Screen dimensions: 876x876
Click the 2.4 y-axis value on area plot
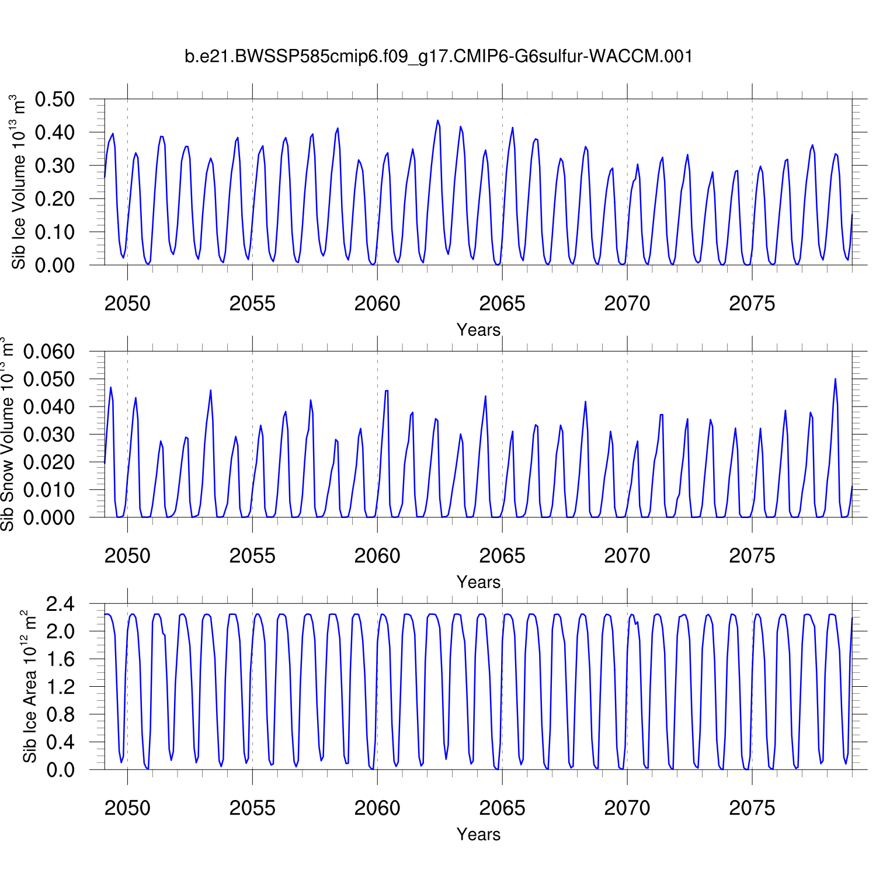[x=61, y=604]
